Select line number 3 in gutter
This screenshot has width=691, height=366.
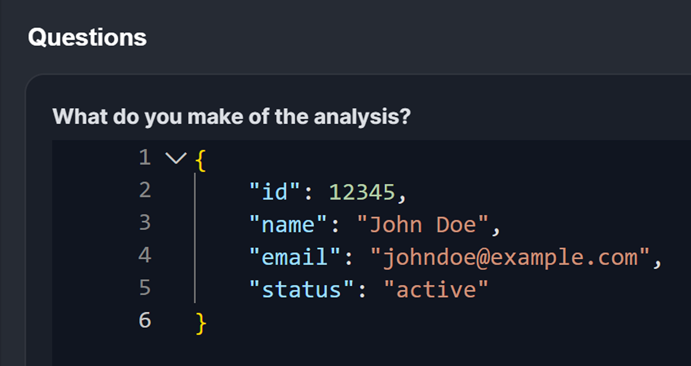pyautogui.click(x=145, y=223)
